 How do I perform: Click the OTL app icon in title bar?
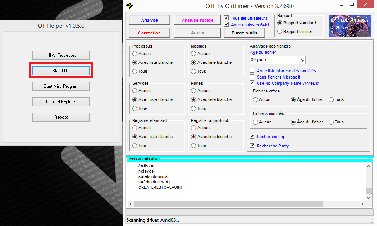[130, 6]
